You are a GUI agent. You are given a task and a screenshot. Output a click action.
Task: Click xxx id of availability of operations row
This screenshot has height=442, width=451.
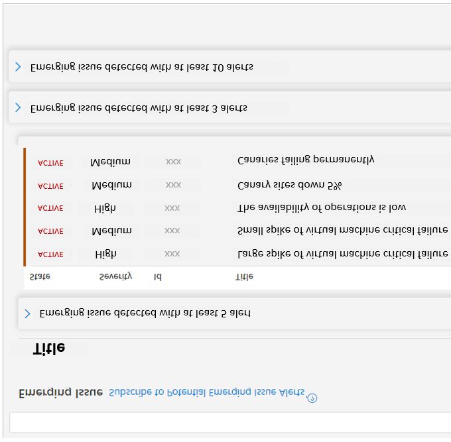(172, 208)
